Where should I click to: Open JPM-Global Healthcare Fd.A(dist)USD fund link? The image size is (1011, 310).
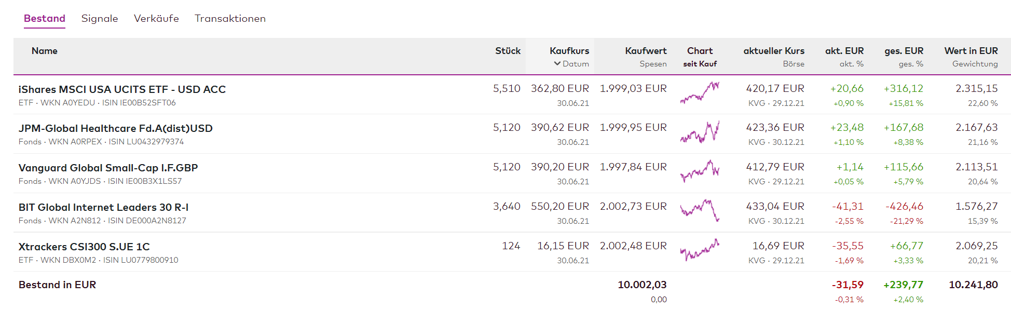click(x=115, y=128)
